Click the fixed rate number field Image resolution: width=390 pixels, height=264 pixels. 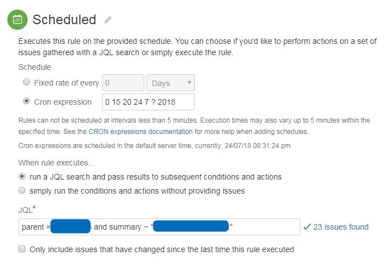(x=123, y=83)
